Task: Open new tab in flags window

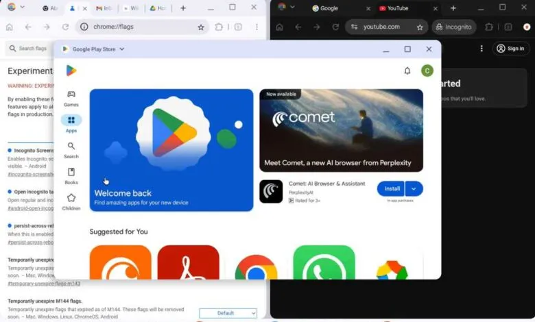Action: (x=183, y=8)
